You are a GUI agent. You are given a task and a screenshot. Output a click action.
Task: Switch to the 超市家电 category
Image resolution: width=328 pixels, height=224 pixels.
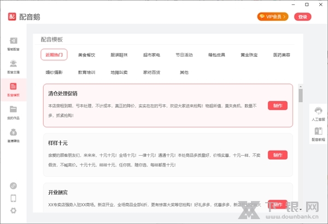click(x=151, y=55)
